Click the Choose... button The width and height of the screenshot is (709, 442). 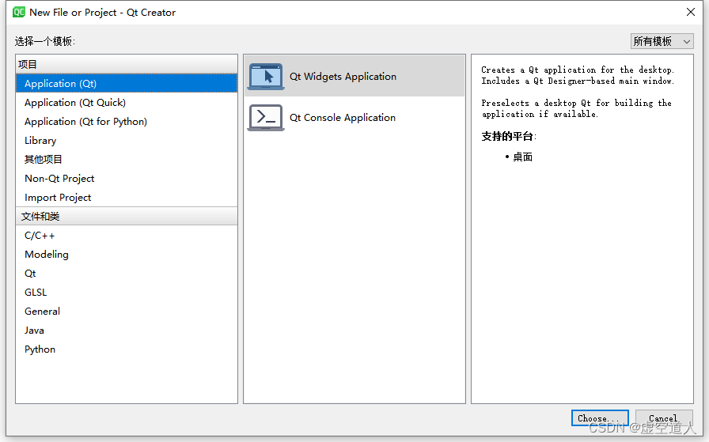(x=600, y=418)
